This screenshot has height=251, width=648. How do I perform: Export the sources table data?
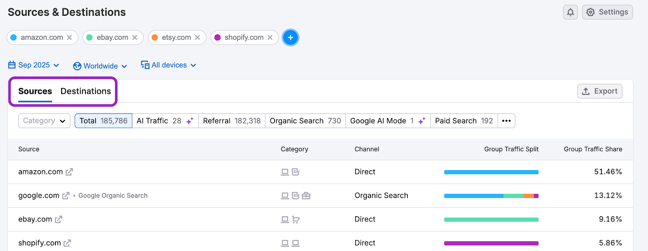[x=599, y=91]
